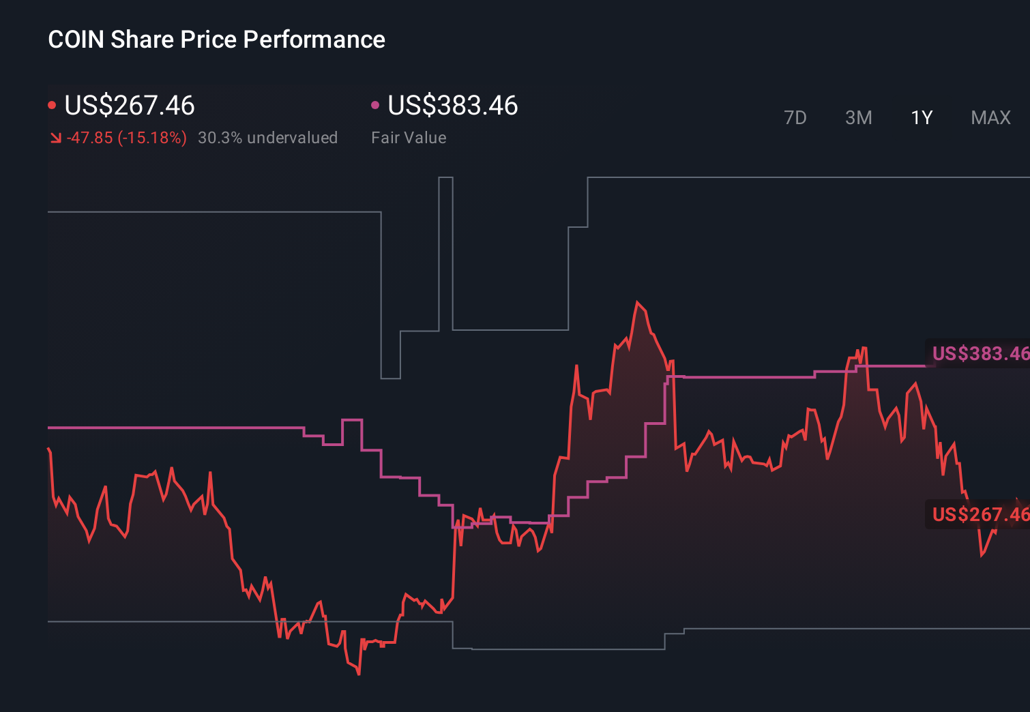The width and height of the screenshot is (1030, 712).
Task: Toggle the Fair Value series via its pink dot
Action: [374, 104]
